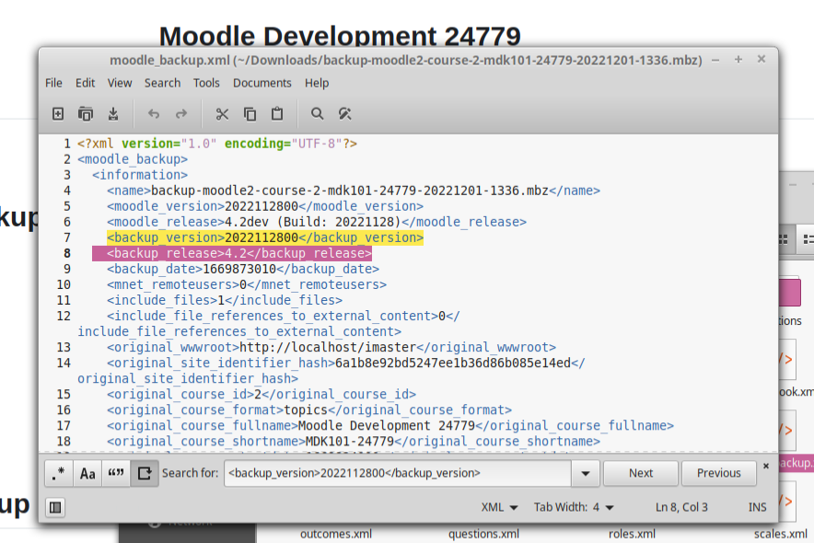Viewport: 814px width, 543px height.
Task: Toggle regular expression search
Action: (x=59, y=473)
